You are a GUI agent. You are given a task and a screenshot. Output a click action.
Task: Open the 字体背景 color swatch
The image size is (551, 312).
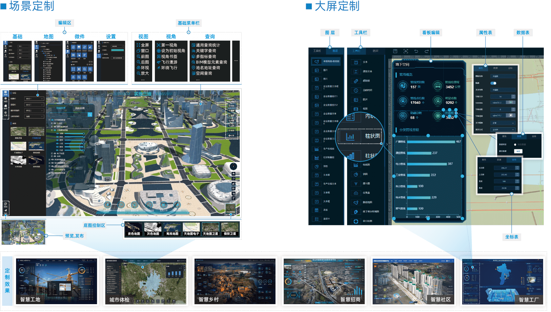[x=511, y=115]
